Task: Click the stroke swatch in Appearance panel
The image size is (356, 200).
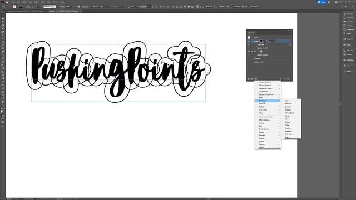Action: (261, 41)
